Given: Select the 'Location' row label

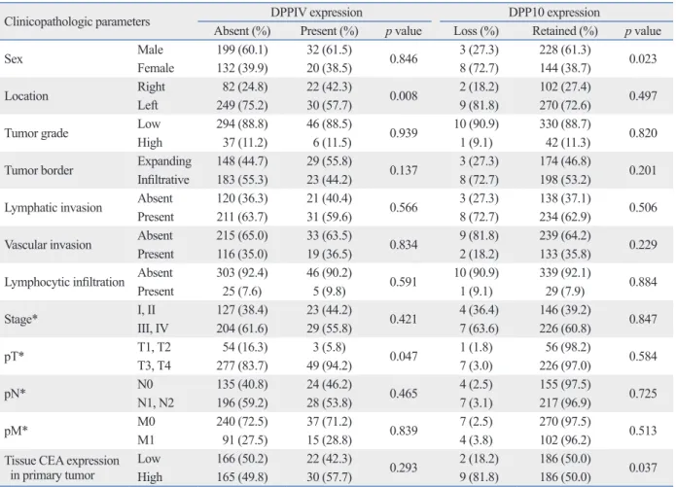Looking at the screenshot, I should pyautogui.click(x=26, y=95).
